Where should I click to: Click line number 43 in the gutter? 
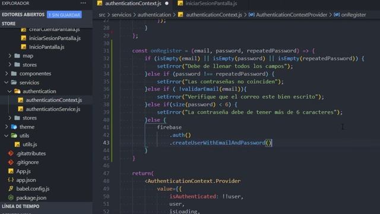pyautogui.click(x=106, y=143)
